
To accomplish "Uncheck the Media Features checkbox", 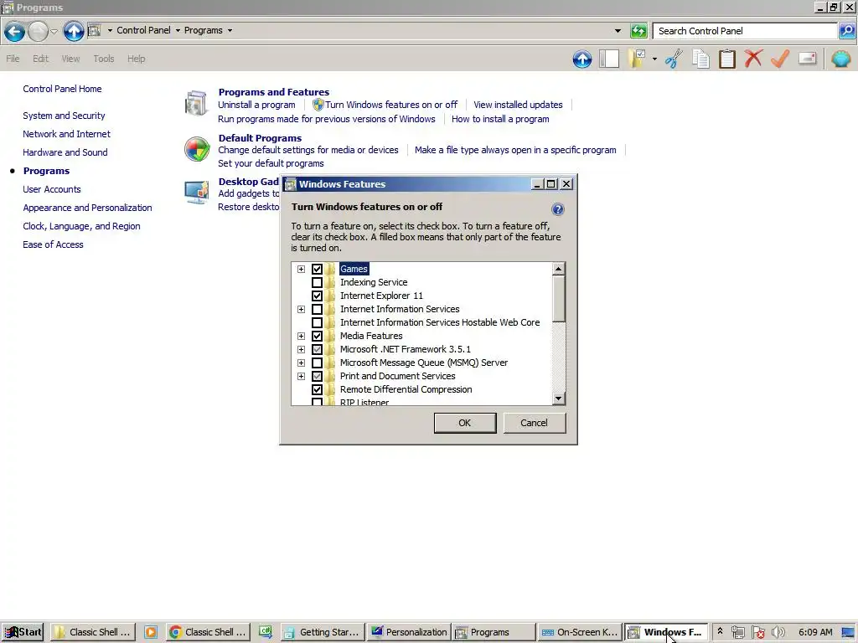I will click(x=317, y=336).
